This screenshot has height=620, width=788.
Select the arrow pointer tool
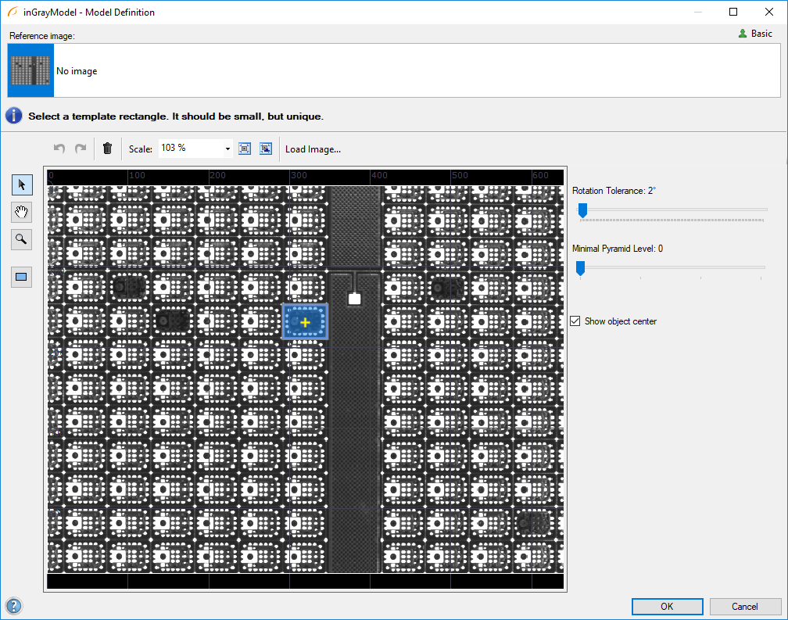click(21, 185)
